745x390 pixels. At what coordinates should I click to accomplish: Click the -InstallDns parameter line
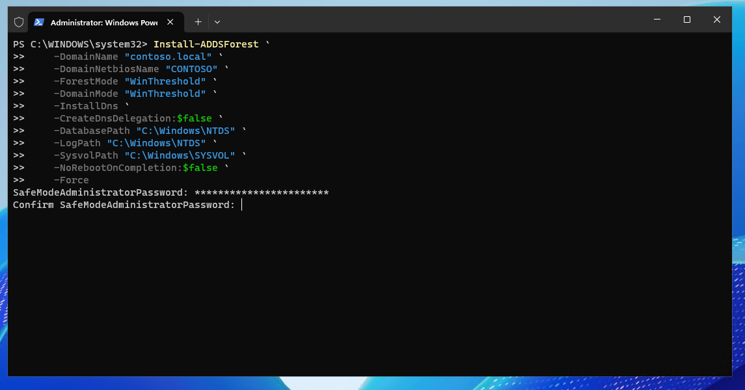tap(85, 106)
